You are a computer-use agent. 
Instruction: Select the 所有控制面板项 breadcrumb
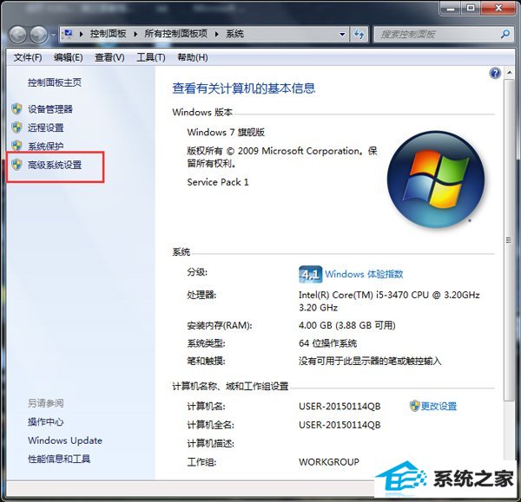175,34
